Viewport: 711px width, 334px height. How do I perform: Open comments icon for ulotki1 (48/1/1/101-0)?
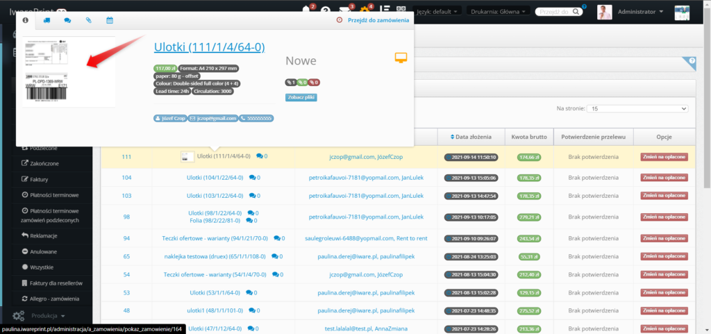tap(251, 311)
